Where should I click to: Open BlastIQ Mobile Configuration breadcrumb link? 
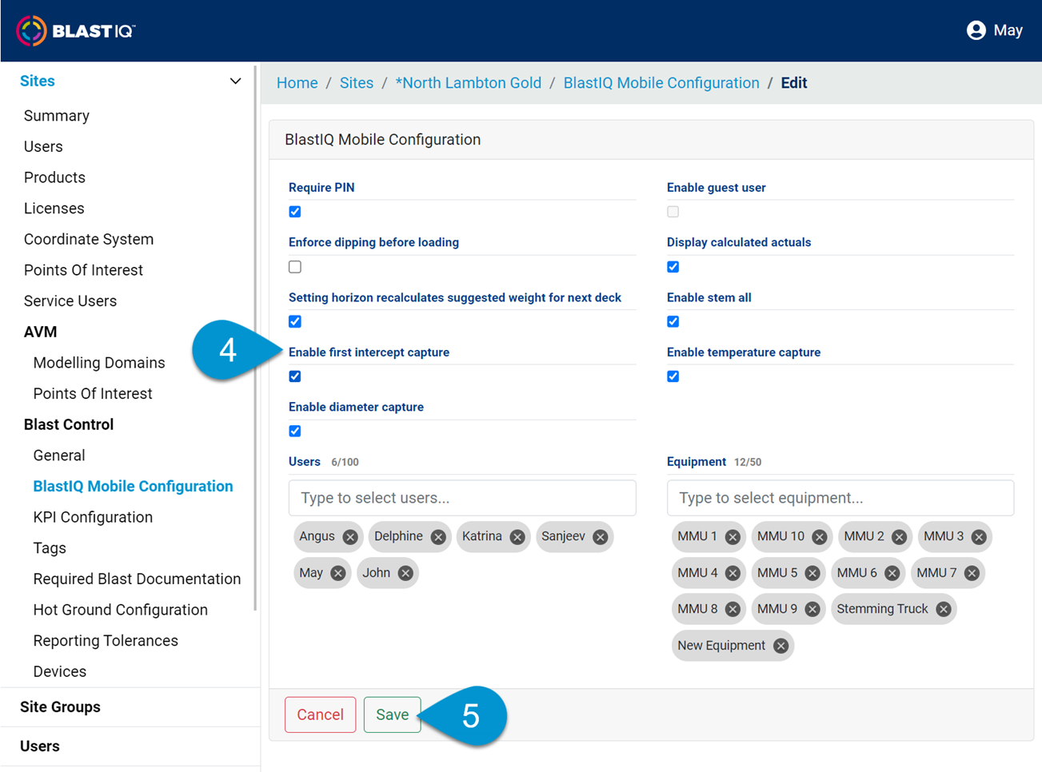[661, 83]
